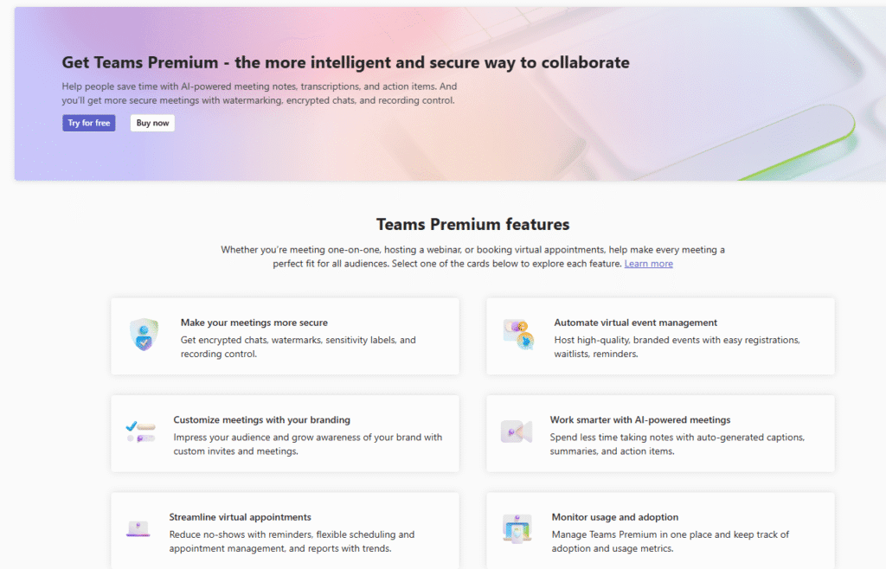
Task: Click the Get Teams Premium banner headline
Action: [x=345, y=62]
